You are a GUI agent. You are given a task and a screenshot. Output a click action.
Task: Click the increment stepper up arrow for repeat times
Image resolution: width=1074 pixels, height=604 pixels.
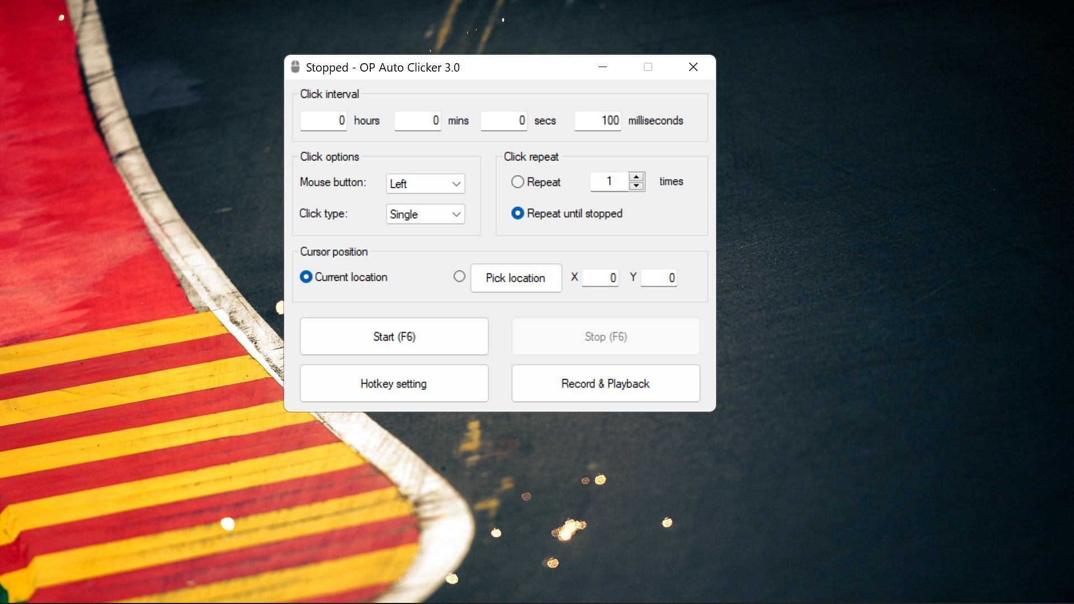pyautogui.click(x=635, y=176)
